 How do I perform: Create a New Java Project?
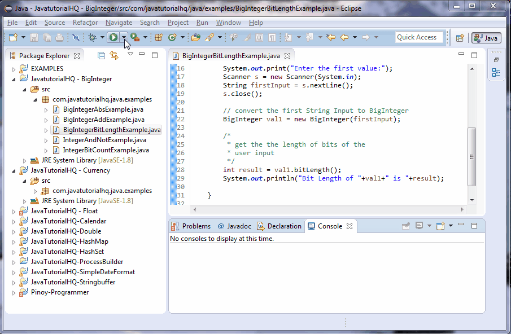(x=159, y=38)
